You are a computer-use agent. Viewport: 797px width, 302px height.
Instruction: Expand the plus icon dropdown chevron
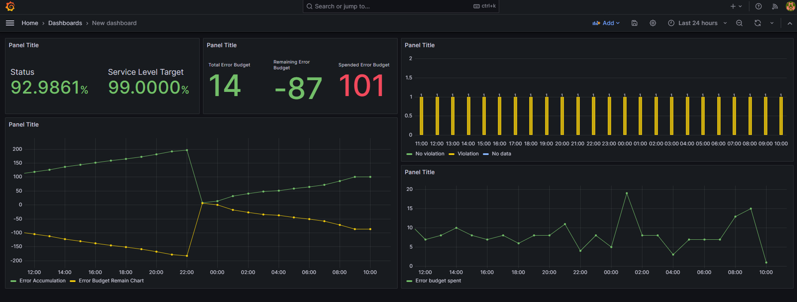click(740, 6)
